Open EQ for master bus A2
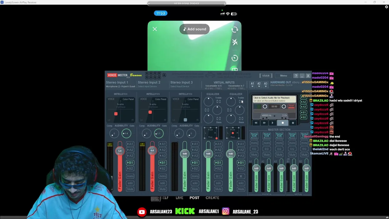 (267, 149)
